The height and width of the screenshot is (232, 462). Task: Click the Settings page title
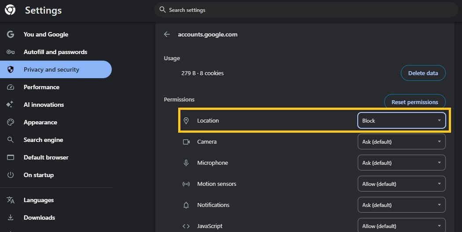pyautogui.click(x=43, y=10)
